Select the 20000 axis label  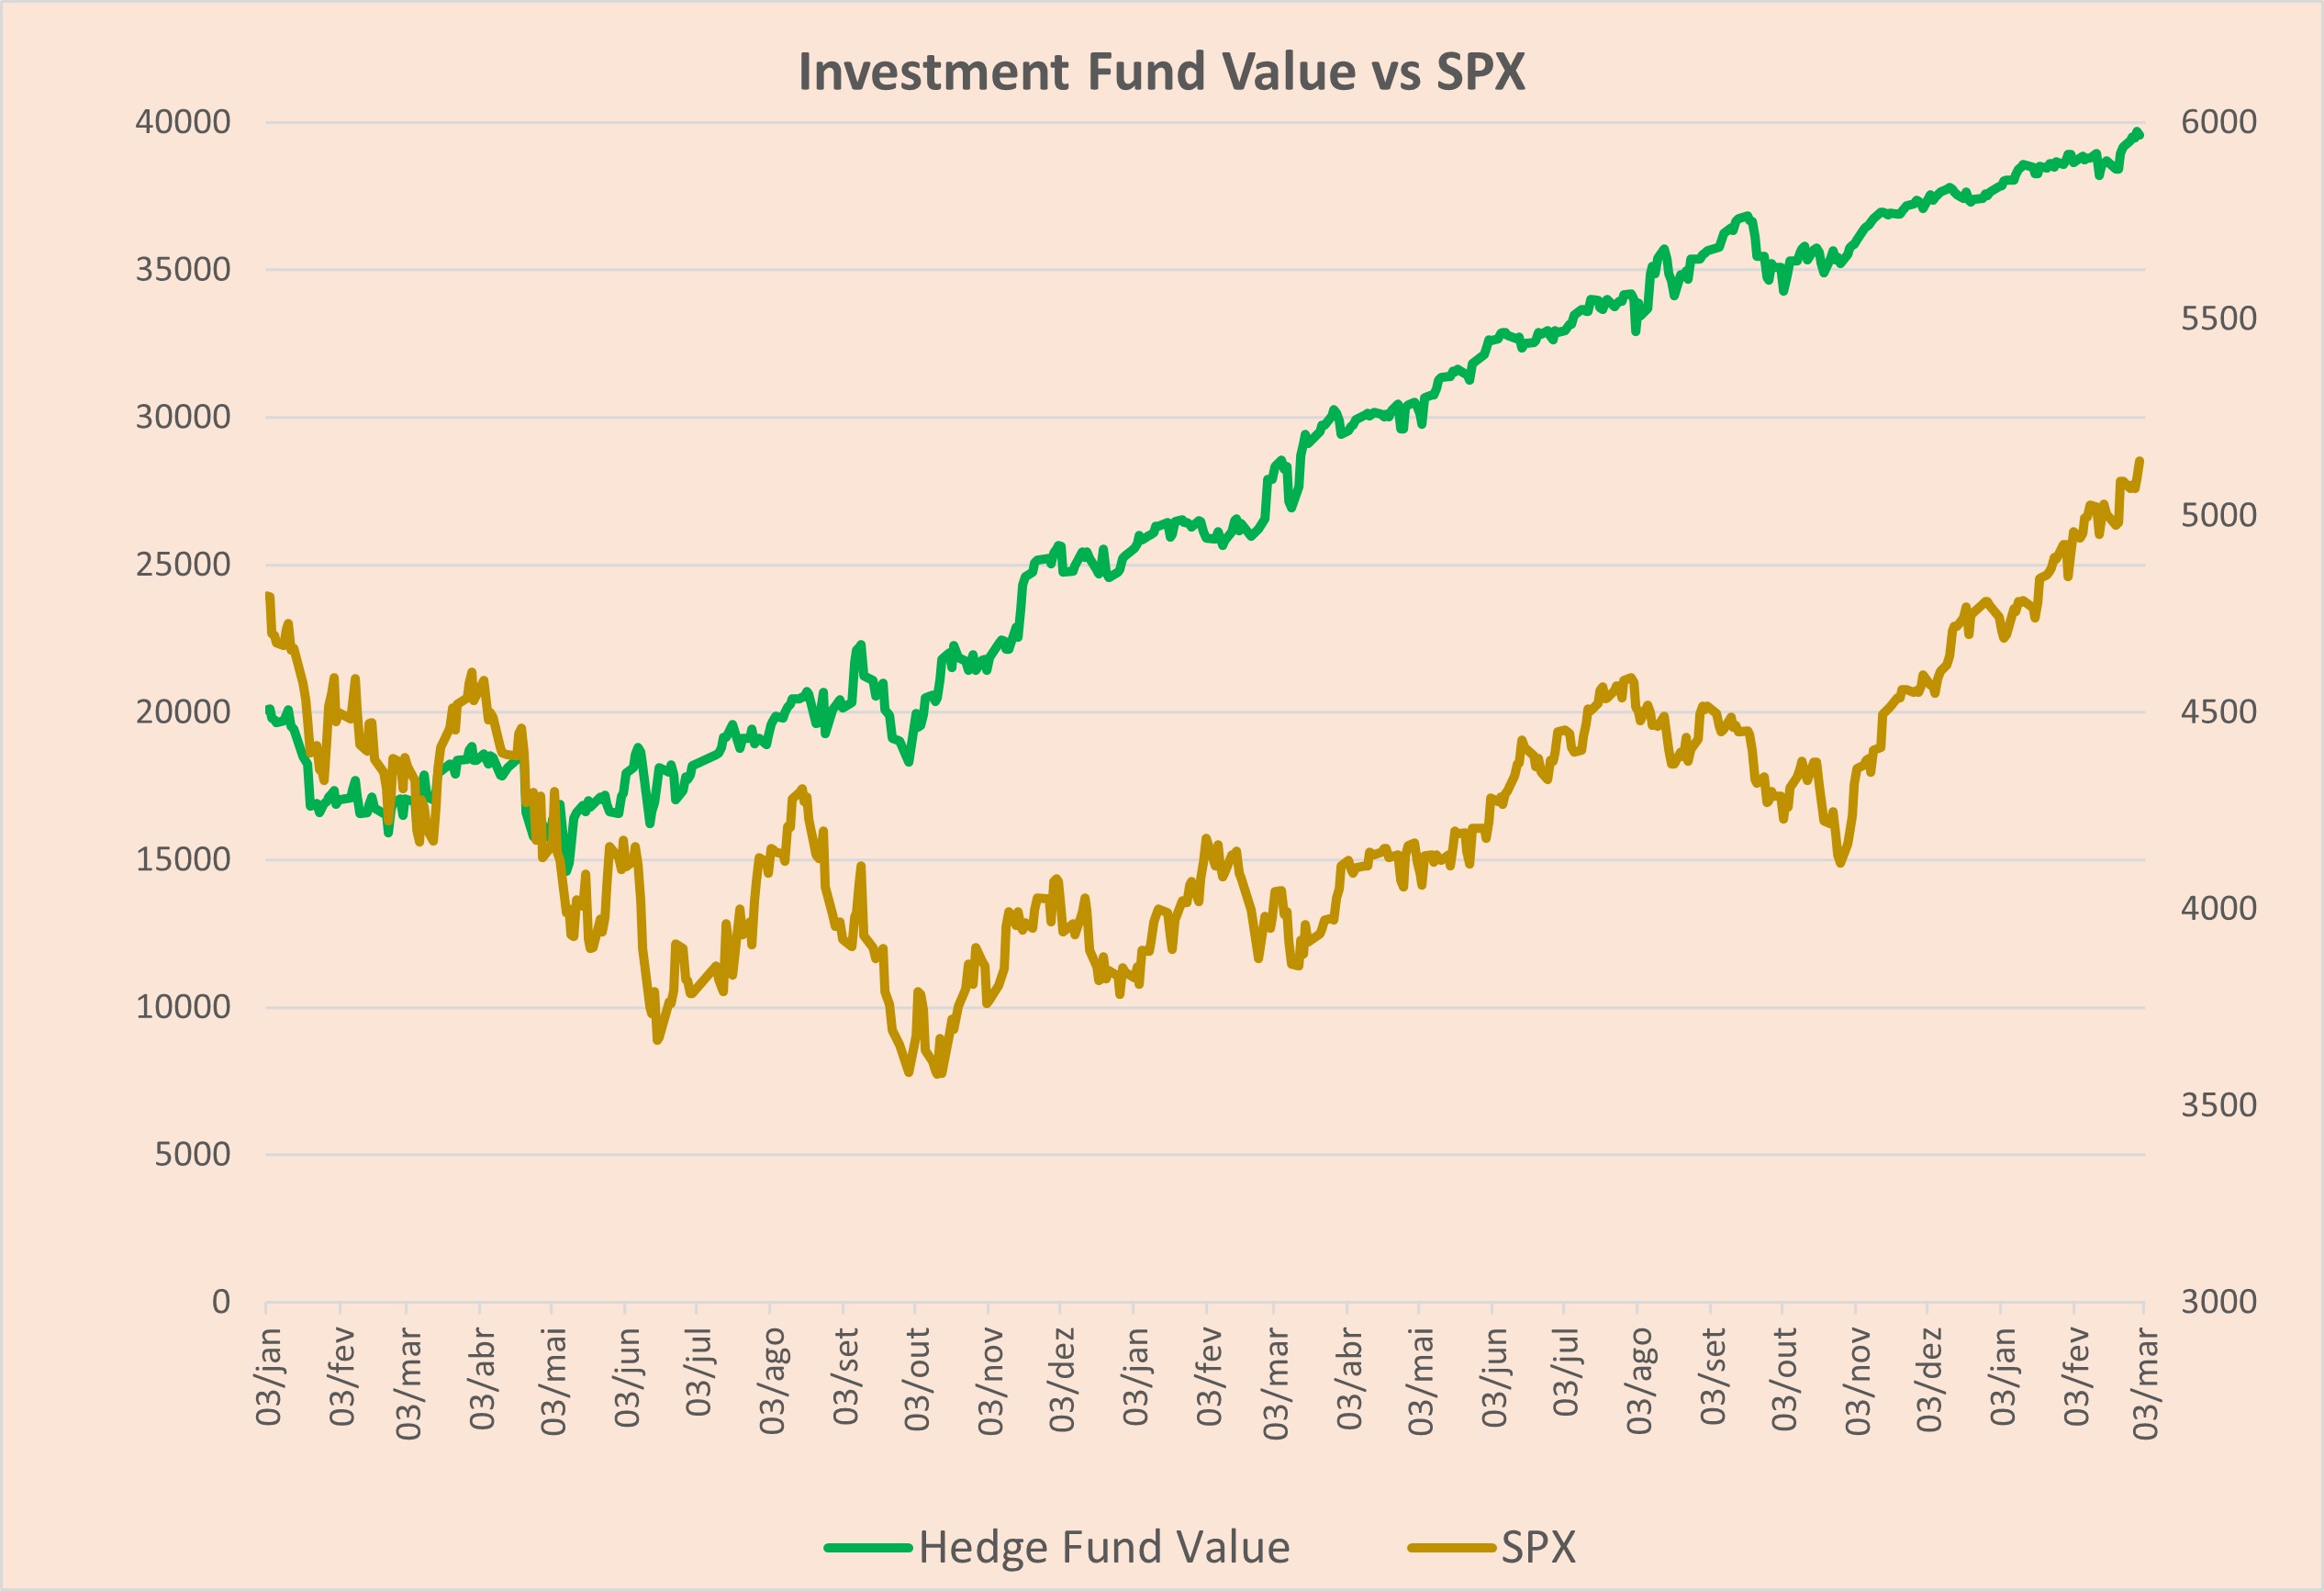183,712
